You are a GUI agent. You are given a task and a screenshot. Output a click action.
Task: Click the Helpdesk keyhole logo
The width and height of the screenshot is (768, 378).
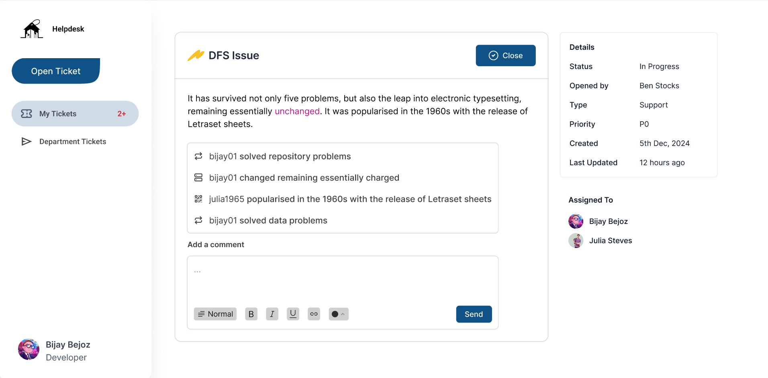(x=32, y=28)
